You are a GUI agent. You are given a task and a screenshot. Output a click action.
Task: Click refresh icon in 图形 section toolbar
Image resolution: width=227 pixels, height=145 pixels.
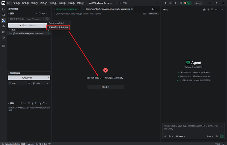pos(43,103)
